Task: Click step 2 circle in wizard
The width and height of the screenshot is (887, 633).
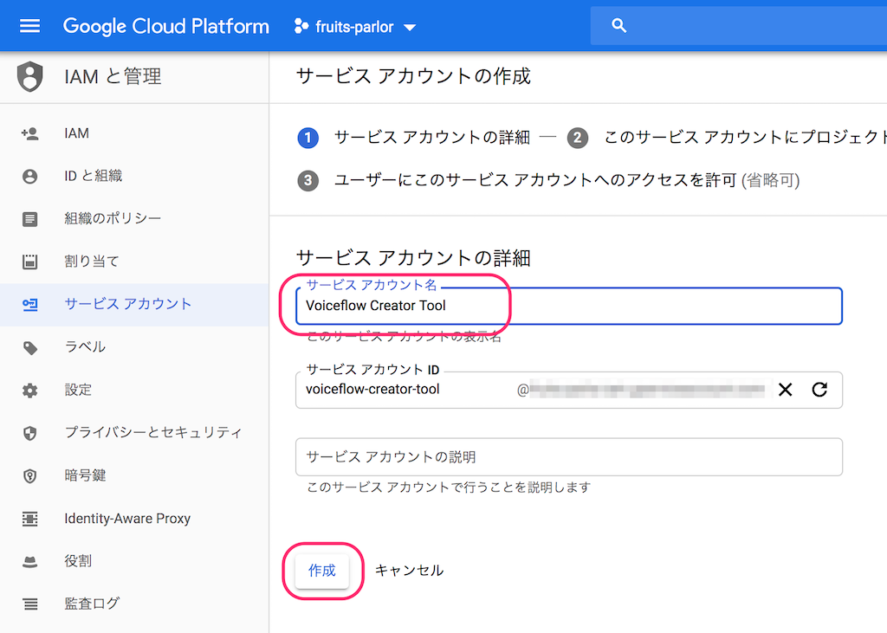Action: pos(577,138)
